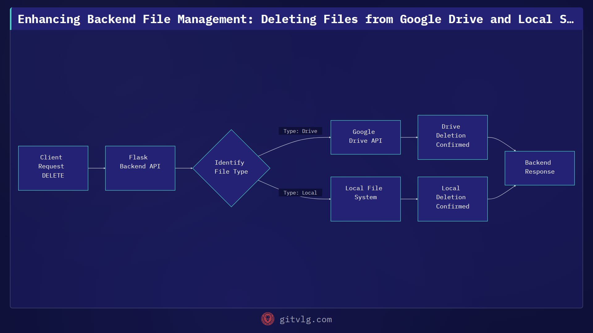Select the Client Request DELETE node
The image size is (593, 333).
point(53,168)
